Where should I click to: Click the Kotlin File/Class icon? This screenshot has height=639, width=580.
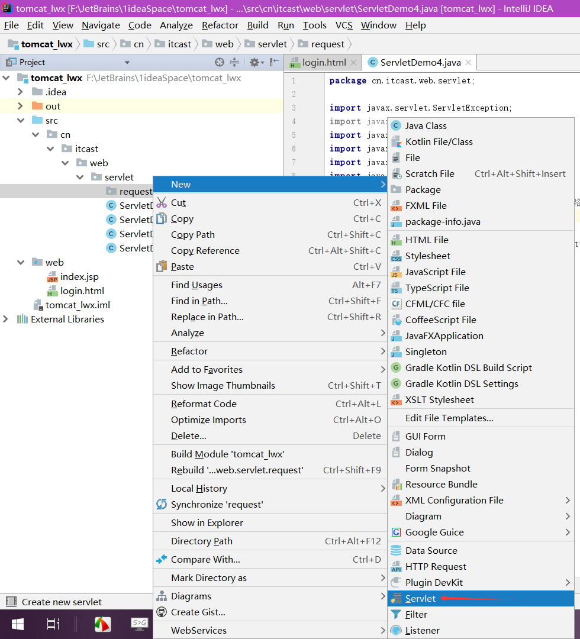click(x=396, y=142)
